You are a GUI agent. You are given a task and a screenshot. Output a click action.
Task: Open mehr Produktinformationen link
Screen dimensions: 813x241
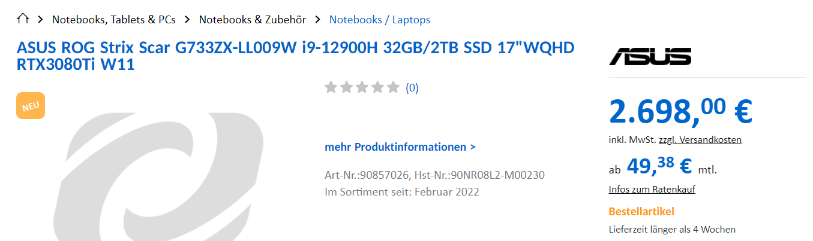[x=400, y=147]
